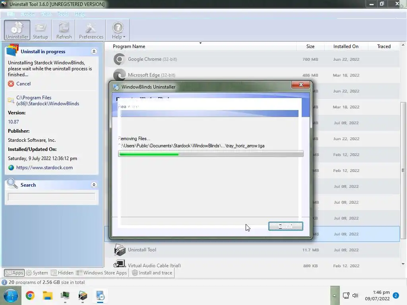Focus the Search input field
The width and height of the screenshot is (407, 305).
coord(51,197)
